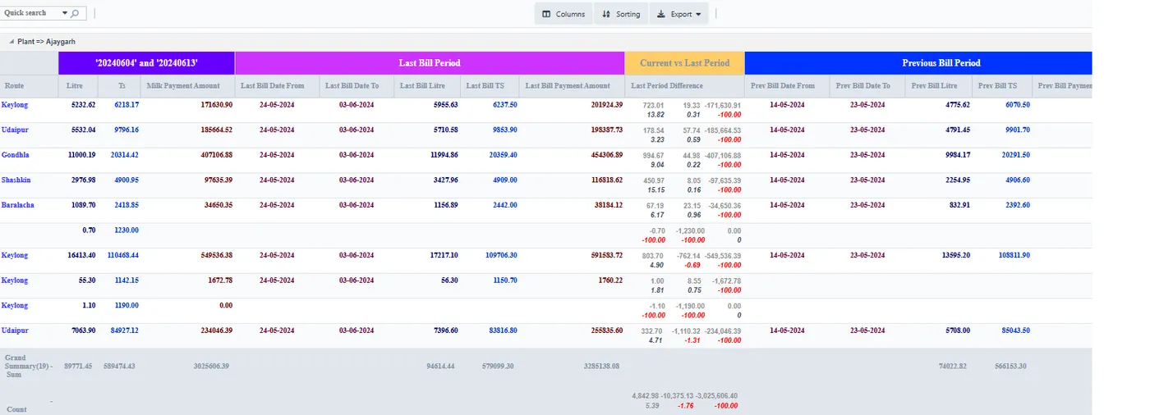Select the litre cell 2976.98
The height and width of the screenshot is (415, 1150).
[x=82, y=180]
